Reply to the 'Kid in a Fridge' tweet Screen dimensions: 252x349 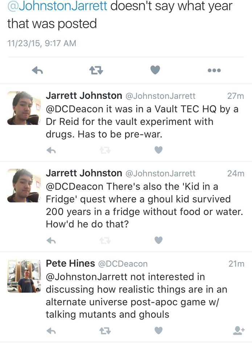pos(52,240)
